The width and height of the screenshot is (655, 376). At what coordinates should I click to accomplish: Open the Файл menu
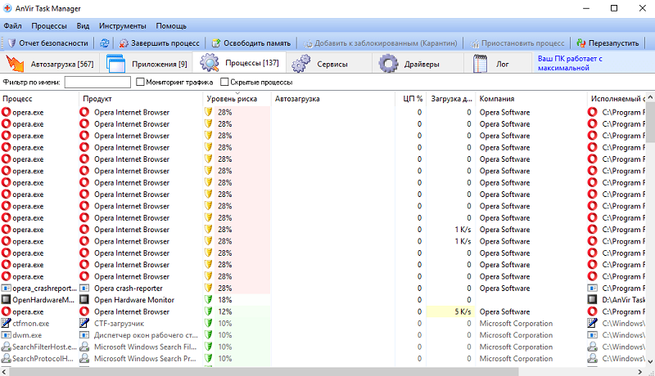click(x=12, y=26)
